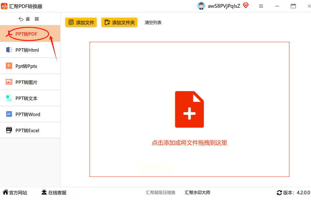Click the user avatar icon
311x200 pixels.
pyautogui.click(x=201, y=6)
